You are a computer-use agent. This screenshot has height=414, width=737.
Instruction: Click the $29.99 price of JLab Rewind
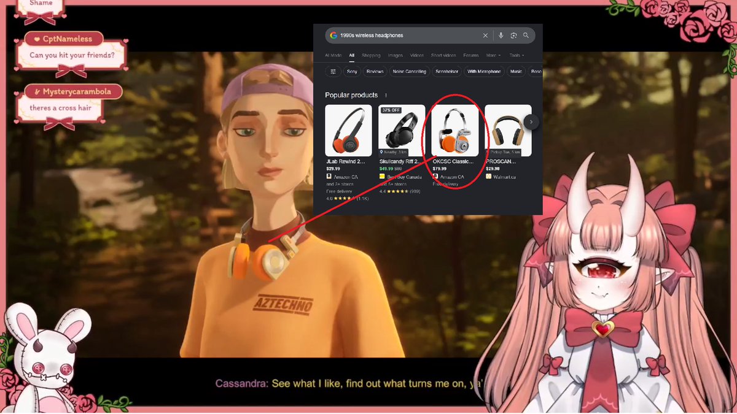[x=333, y=168]
